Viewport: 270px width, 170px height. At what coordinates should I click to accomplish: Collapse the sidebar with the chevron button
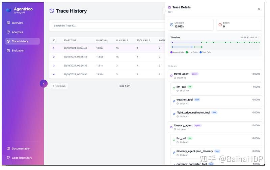(44, 84)
